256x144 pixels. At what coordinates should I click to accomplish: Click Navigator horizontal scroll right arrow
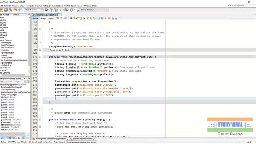pos(29,134)
